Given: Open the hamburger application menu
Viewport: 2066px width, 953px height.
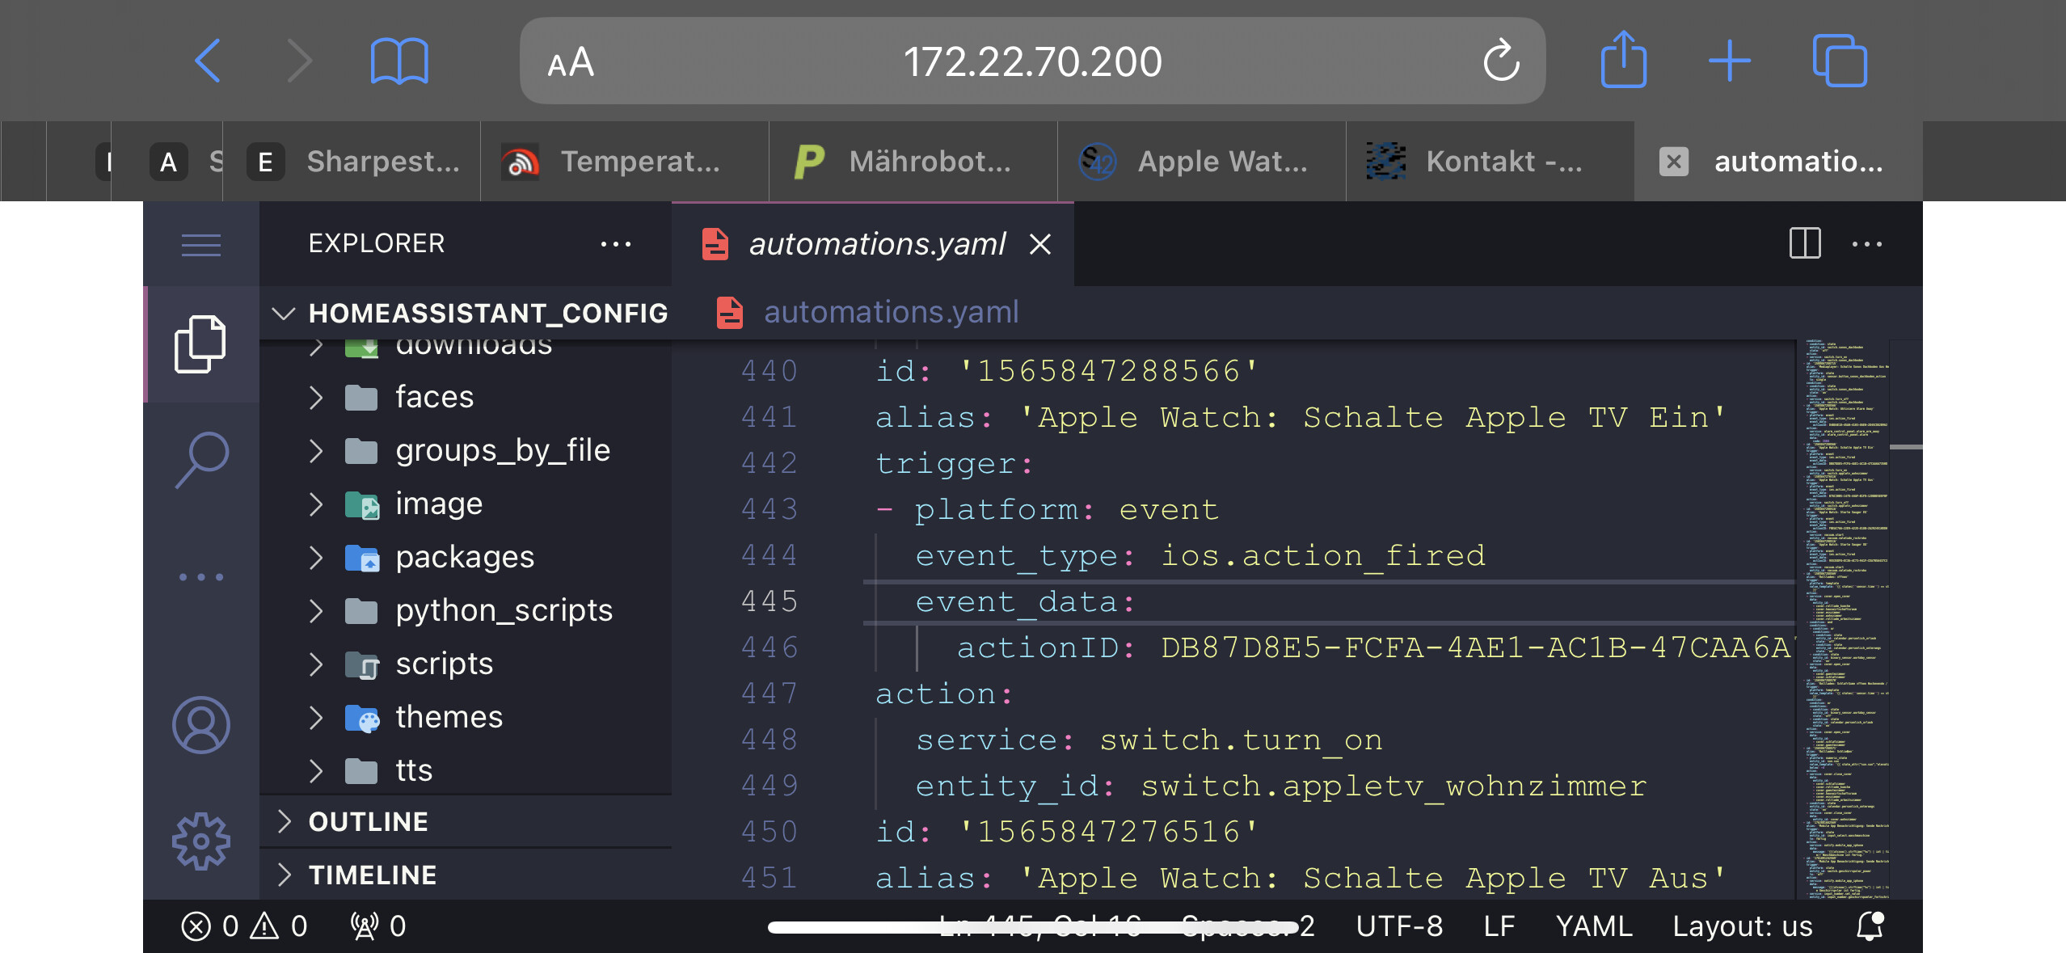Looking at the screenshot, I should 201,244.
